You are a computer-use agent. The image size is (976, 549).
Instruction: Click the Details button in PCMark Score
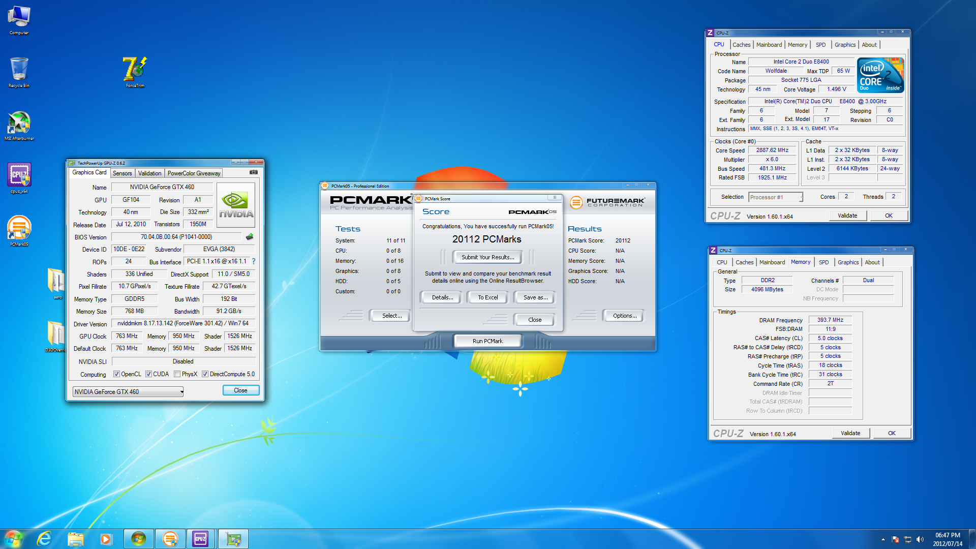[442, 297]
